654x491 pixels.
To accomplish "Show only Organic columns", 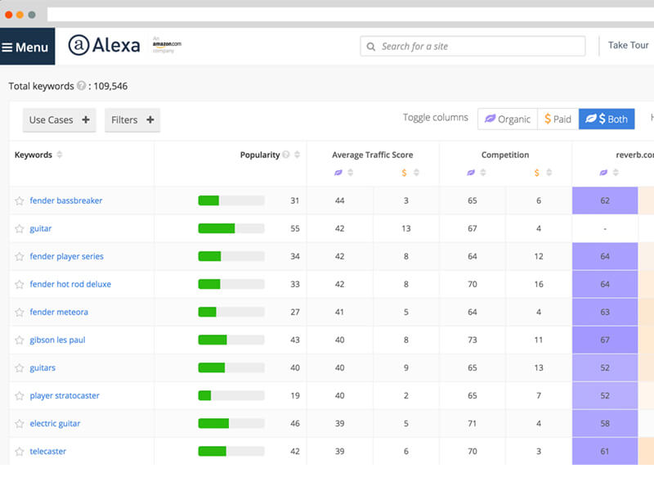I will point(508,119).
